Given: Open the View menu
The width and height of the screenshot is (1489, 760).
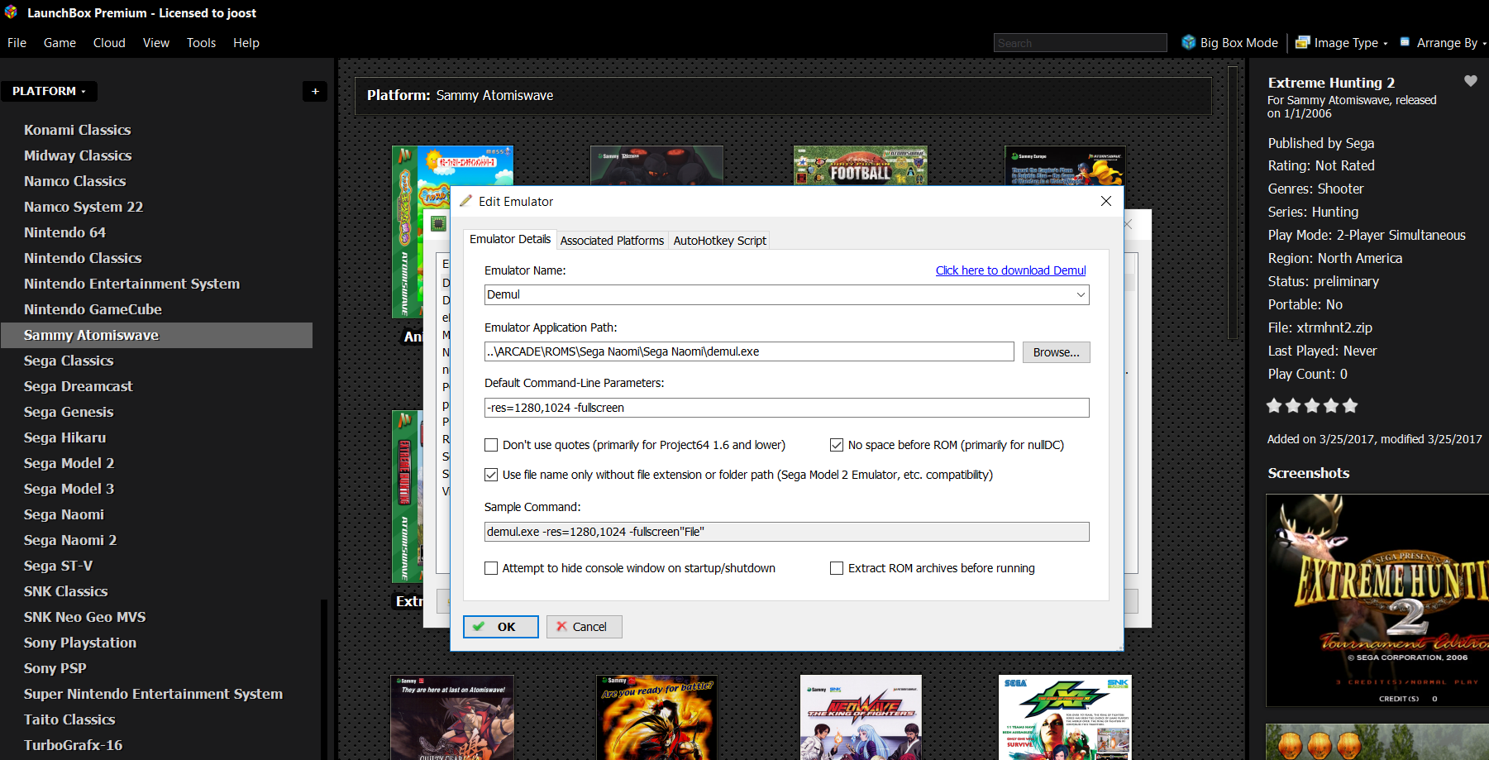Looking at the screenshot, I should (156, 42).
